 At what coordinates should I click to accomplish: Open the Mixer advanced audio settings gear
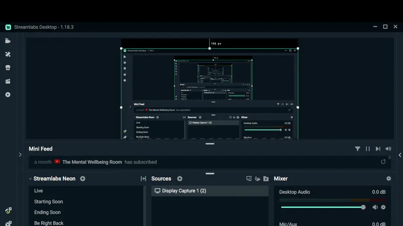click(389, 179)
